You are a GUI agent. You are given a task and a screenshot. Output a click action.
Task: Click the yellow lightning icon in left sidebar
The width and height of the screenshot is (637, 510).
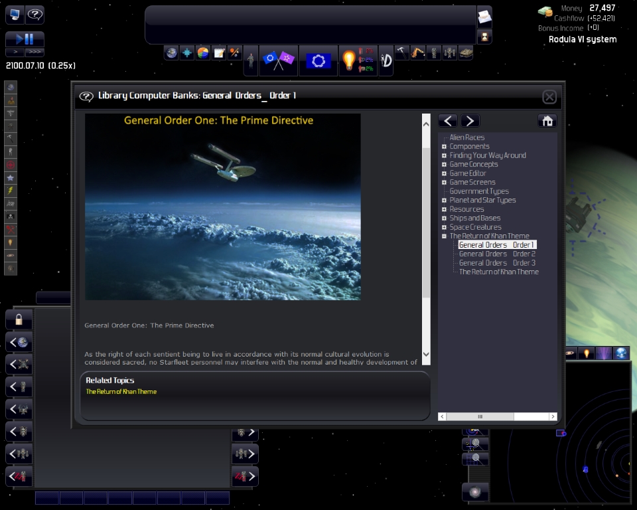11,191
